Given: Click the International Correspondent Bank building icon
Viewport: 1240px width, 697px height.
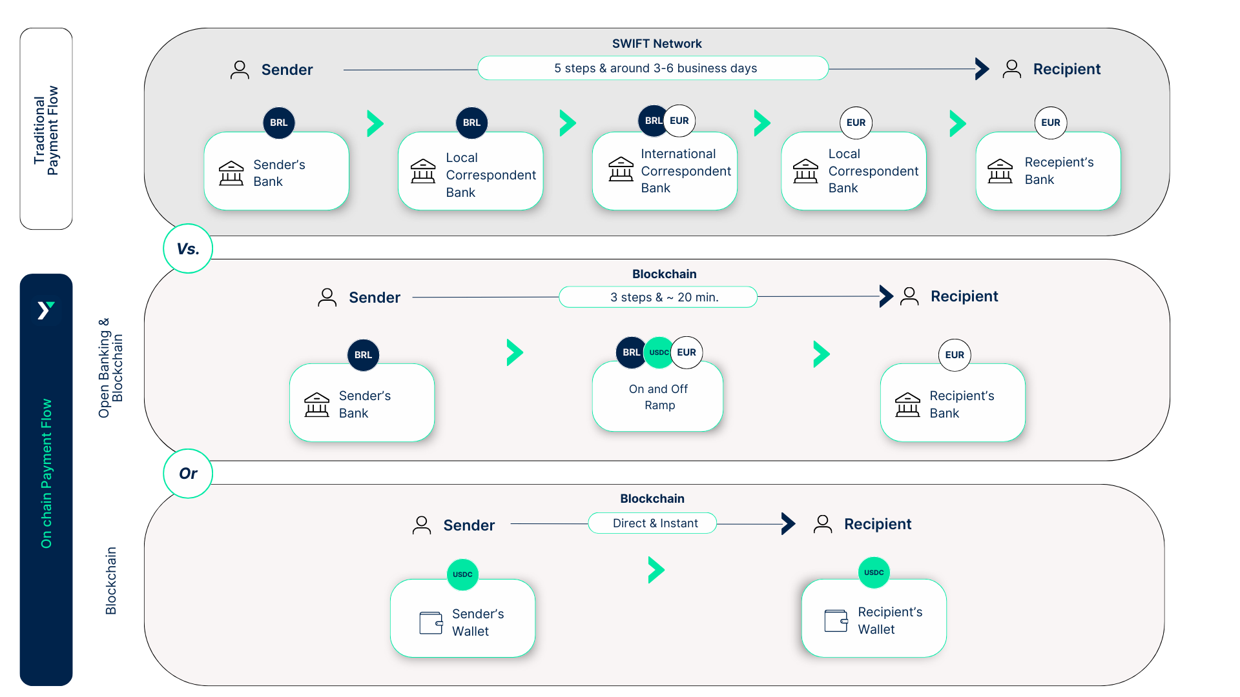Looking at the screenshot, I should 621,169.
